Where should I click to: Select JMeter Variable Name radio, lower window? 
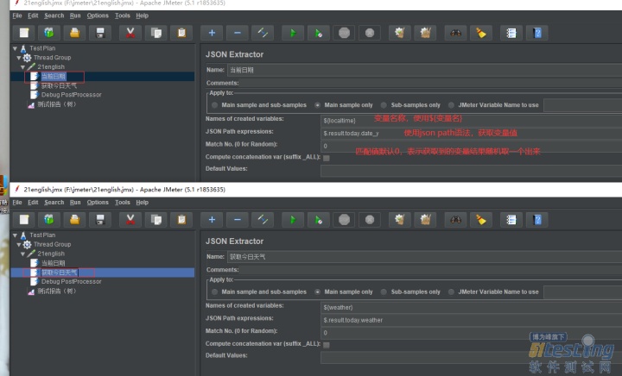pos(451,292)
